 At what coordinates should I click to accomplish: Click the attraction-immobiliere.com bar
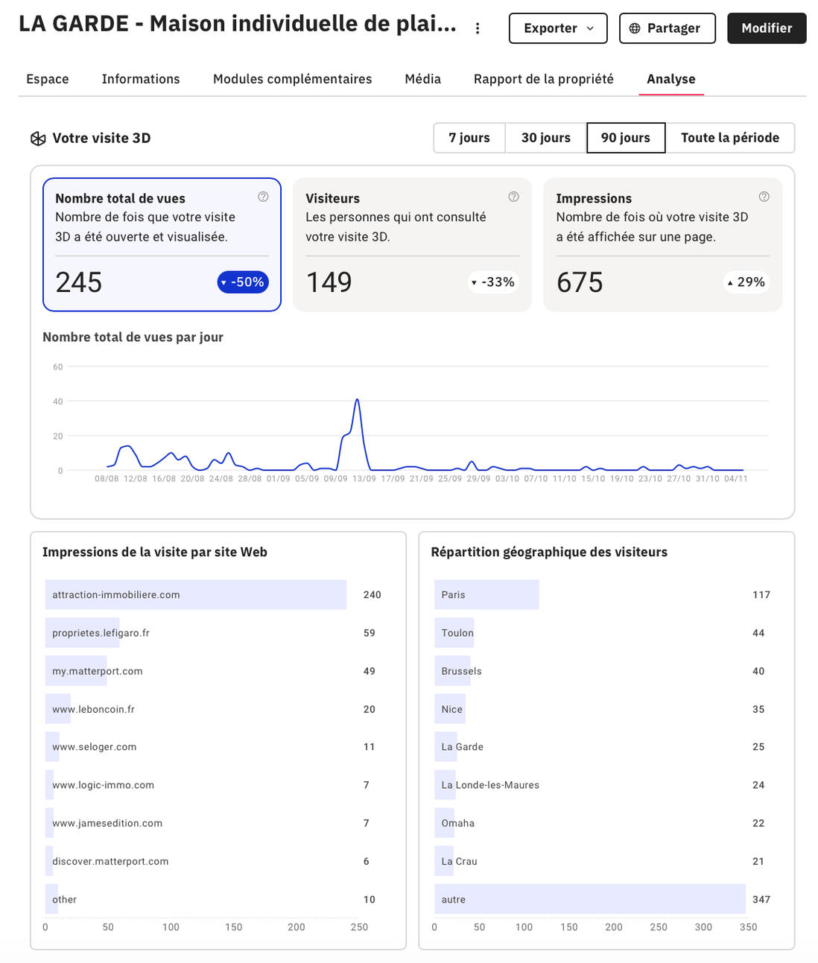click(x=196, y=595)
